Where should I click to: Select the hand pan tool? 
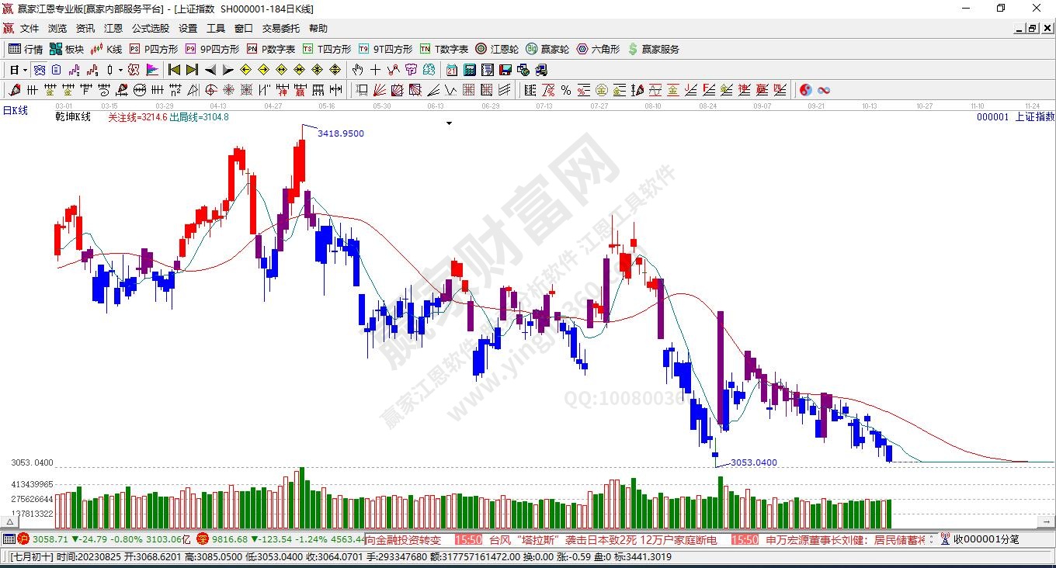[x=358, y=70]
